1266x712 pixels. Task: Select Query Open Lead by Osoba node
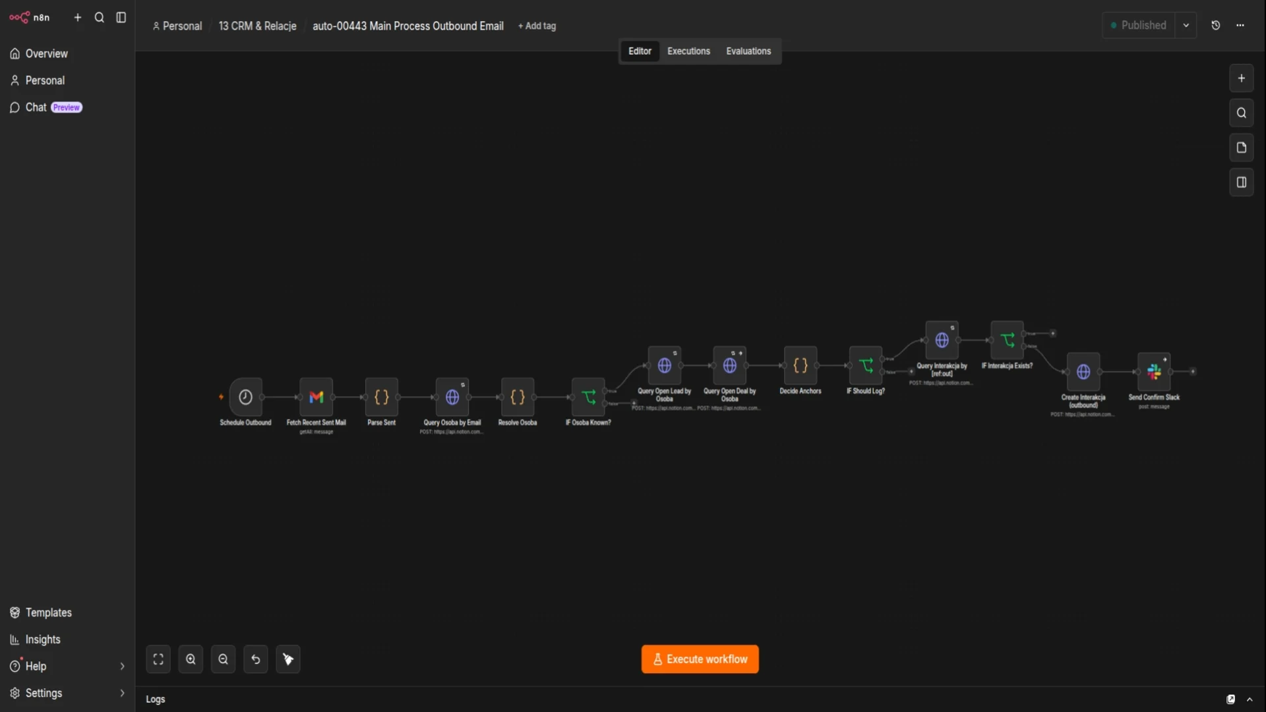coord(664,365)
